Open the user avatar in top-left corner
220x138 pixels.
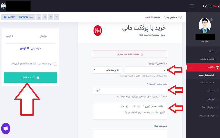[3, 6]
